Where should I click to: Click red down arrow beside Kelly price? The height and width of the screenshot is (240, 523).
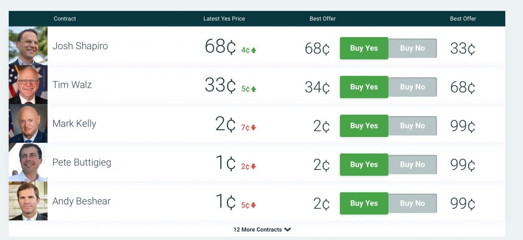(254, 128)
